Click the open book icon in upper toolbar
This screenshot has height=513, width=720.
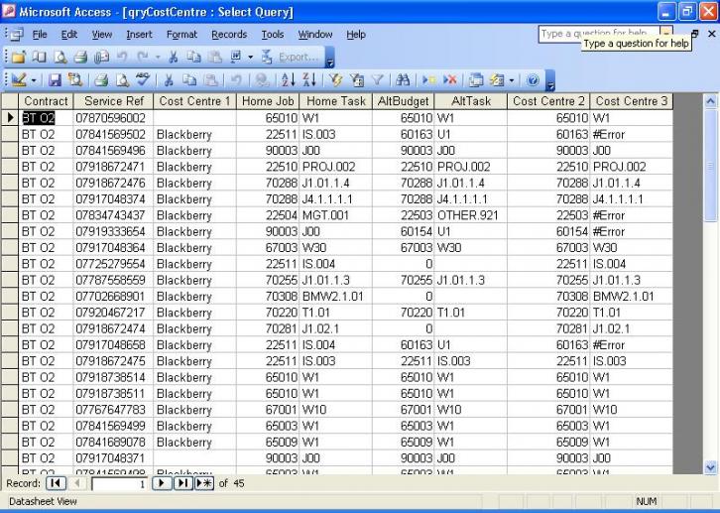39,57
